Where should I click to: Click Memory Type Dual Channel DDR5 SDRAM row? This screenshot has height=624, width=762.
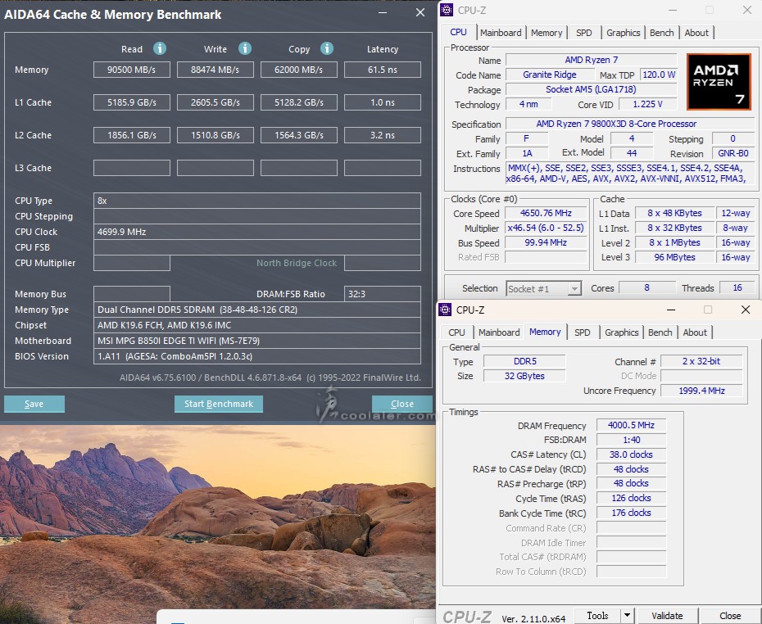click(257, 310)
